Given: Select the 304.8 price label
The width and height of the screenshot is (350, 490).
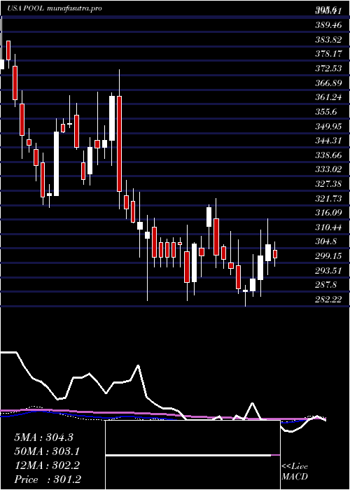Looking at the screenshot, I should pos(326,241).
